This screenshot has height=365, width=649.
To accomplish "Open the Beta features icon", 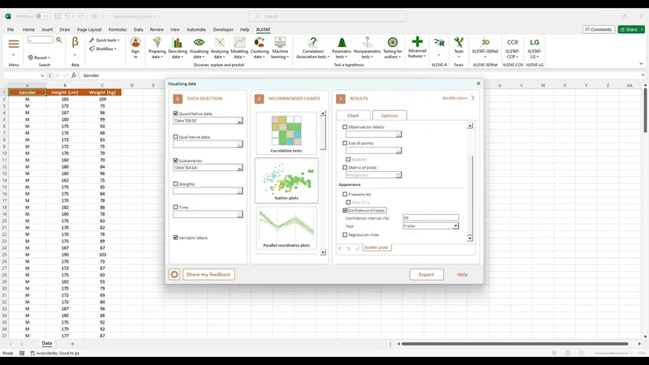I will (x=75, y=42).
